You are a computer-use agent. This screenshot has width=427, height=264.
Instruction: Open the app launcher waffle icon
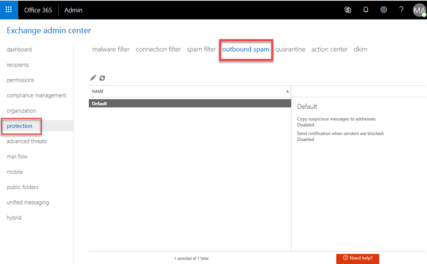coord(9,10)
